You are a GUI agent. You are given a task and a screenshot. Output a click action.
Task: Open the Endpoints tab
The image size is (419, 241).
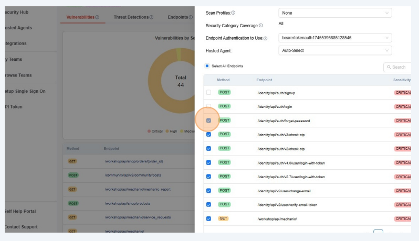pyautogui.click(x=177, y=17)
